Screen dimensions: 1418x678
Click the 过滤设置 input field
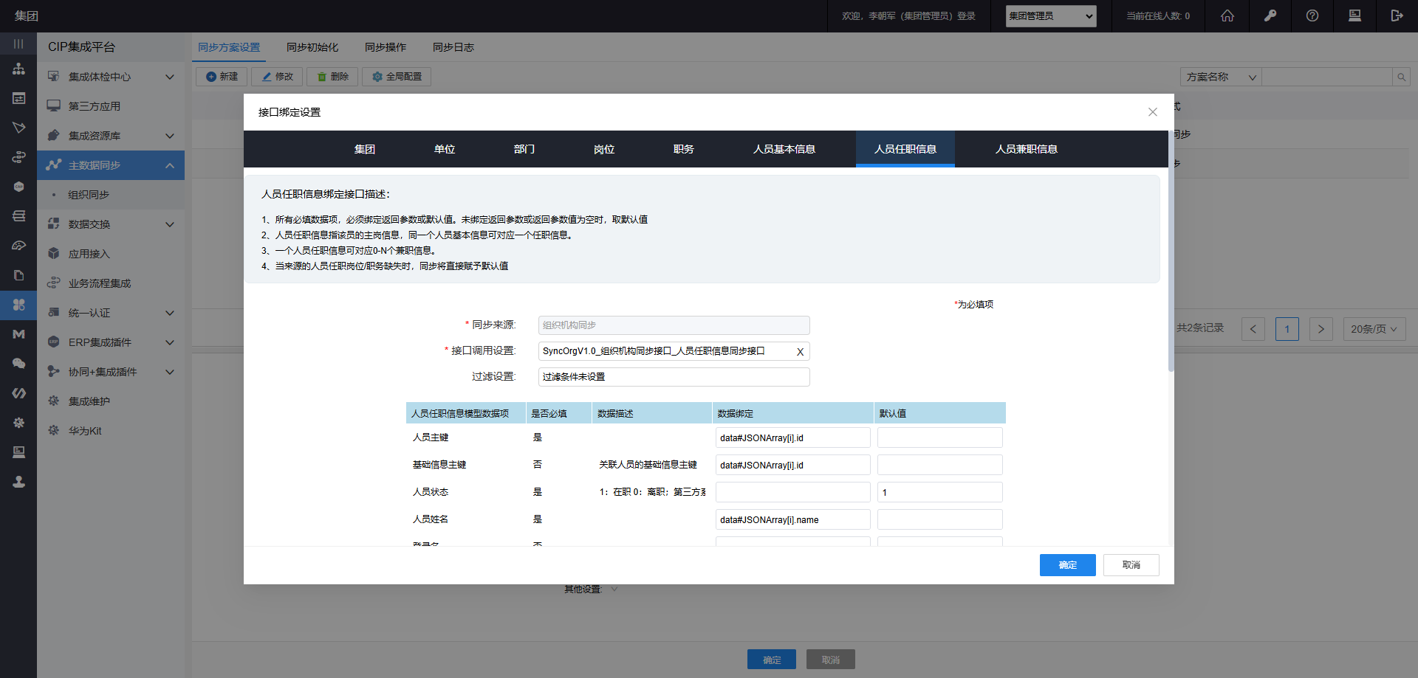pyautogui.click(x=674, y=377)
